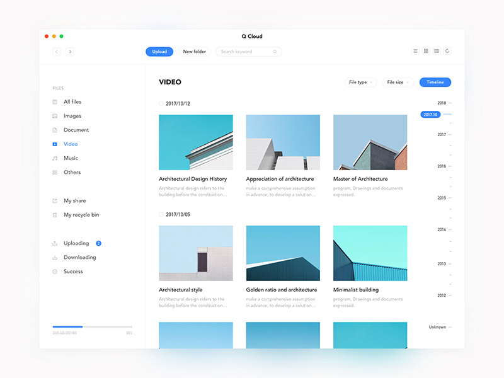Click the magnifier icon in the search field
The image size is (504, 378).
click(x=275, y=52)
